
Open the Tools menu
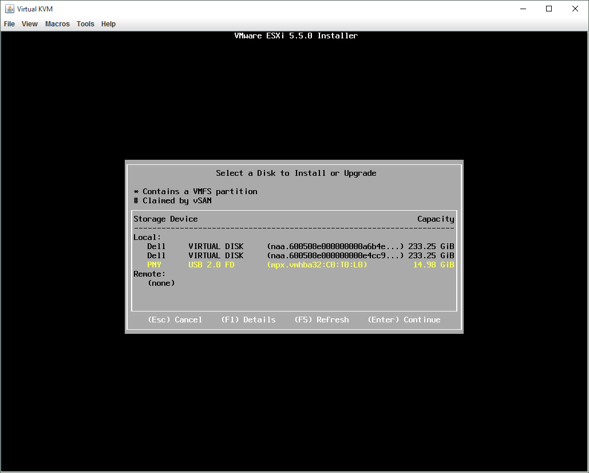click(85, 24)
